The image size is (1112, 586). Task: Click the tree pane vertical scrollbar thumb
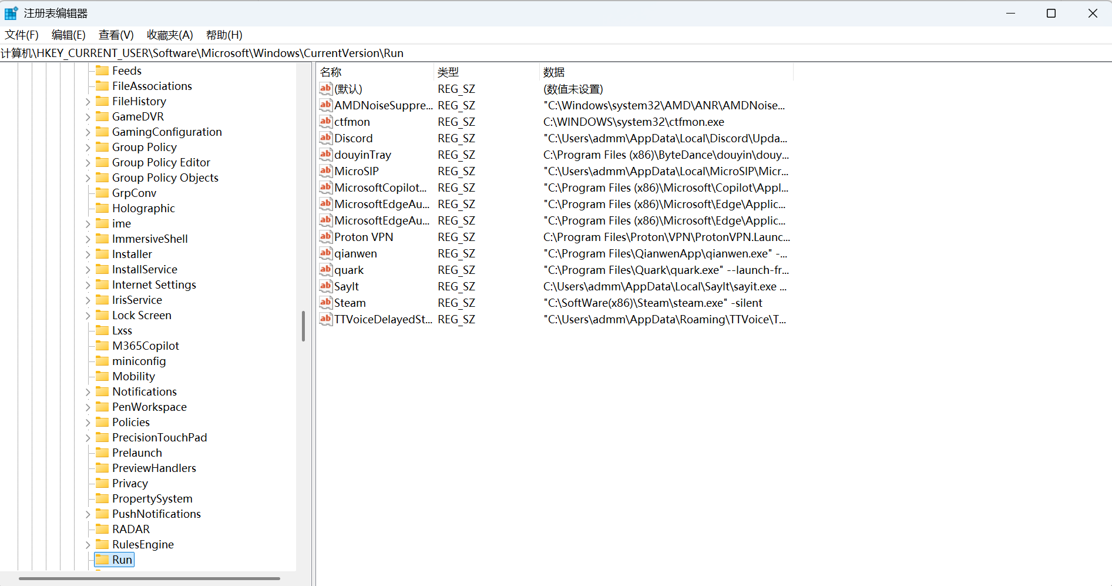point(303,326)
